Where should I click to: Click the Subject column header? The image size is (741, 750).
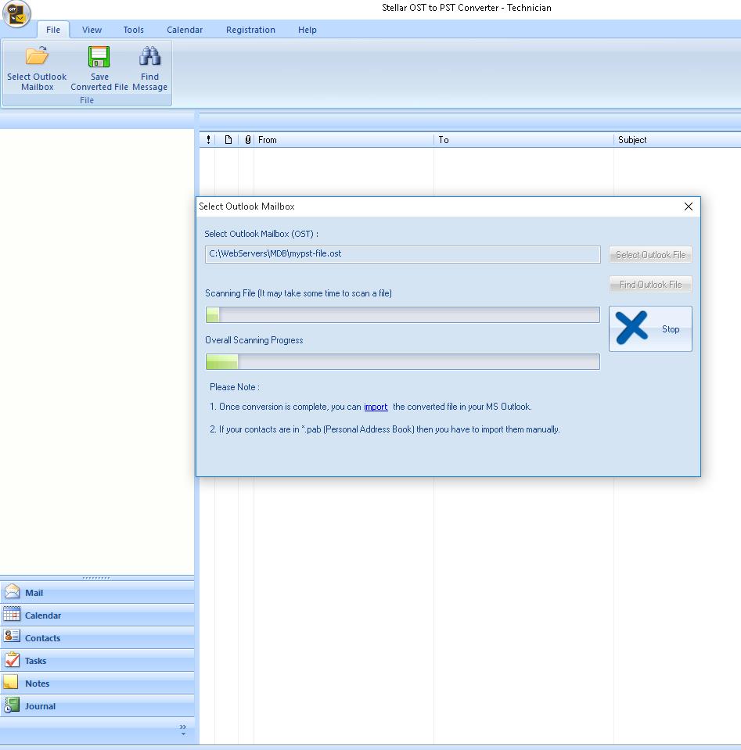(678, 140)
